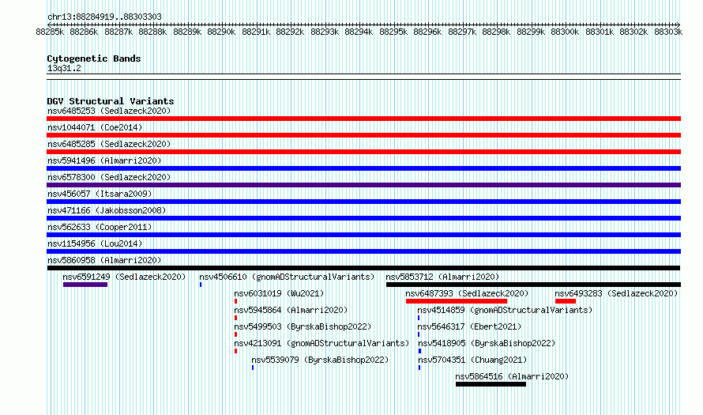The width and height of the screenshot is (703, 415).
Task: Open the nsv5945864 (Almarri2020) label
Action: [291, 310]
